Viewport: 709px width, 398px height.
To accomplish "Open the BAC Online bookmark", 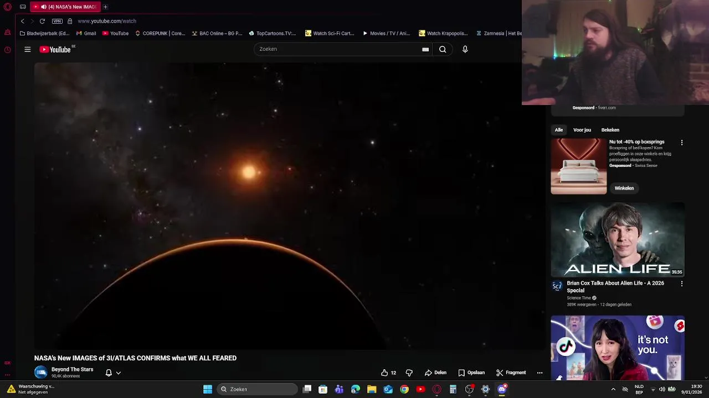I will click(217, 33).
